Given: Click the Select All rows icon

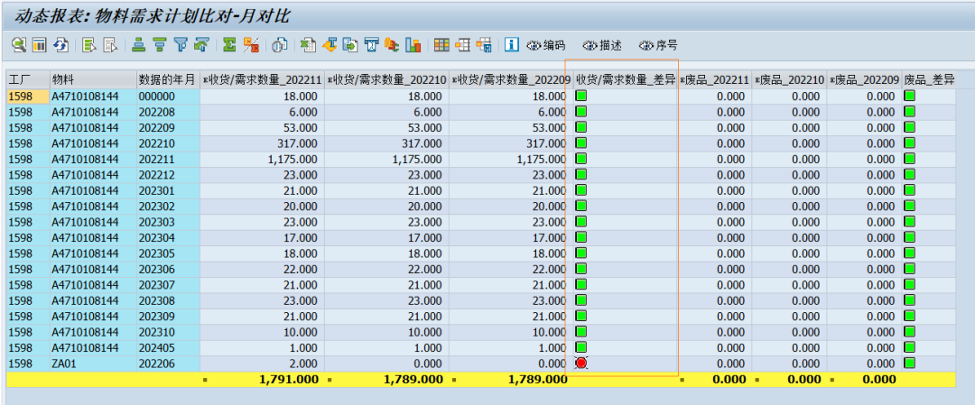Looking at the screenshot, I should pos(88,45).
